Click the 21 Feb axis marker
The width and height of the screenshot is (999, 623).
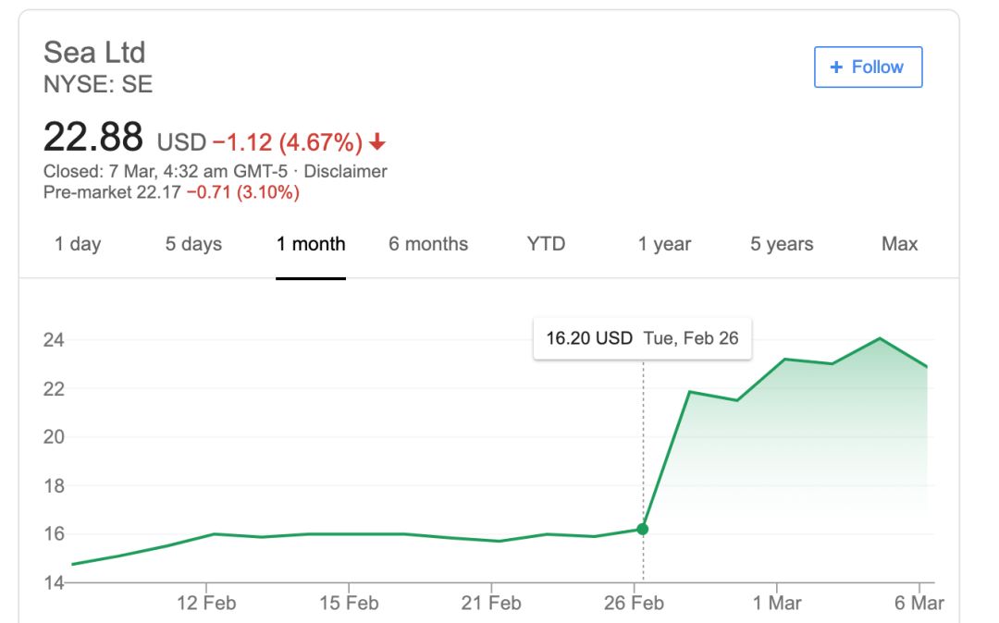click(491, 603)
